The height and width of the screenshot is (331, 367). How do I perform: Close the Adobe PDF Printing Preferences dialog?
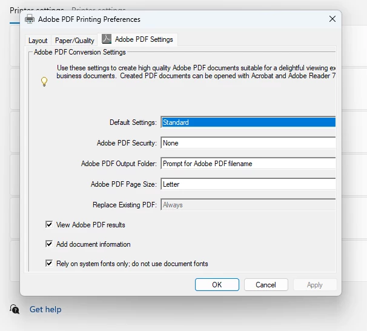[x=332, y=19]
